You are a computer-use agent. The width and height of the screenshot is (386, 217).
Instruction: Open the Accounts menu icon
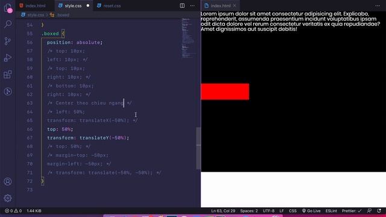8,181
